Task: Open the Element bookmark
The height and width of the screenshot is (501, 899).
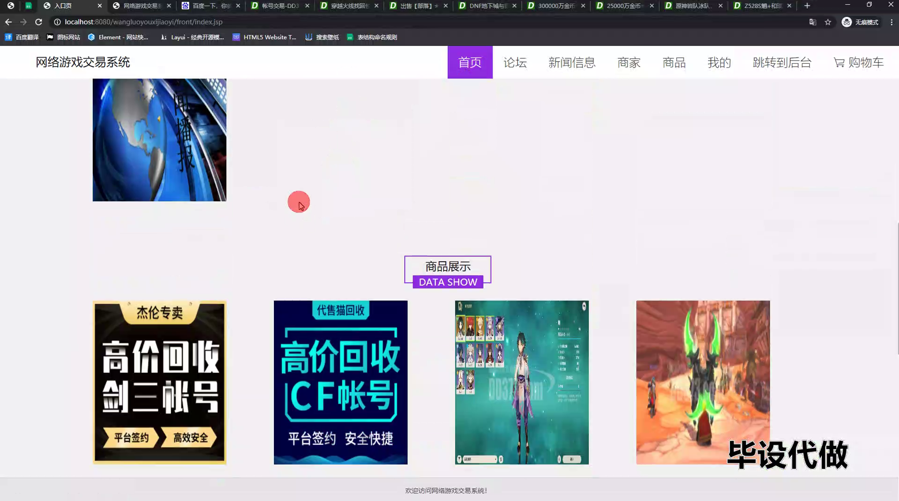Action: pos(118,37)
